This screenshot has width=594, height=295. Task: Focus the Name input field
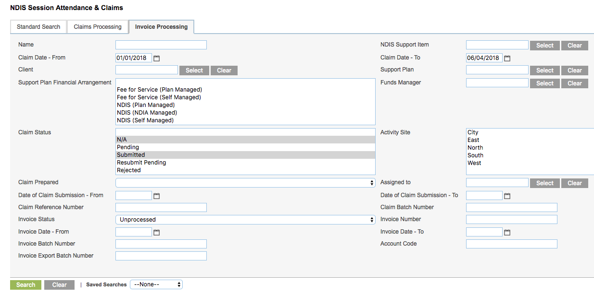coord(161,45)
